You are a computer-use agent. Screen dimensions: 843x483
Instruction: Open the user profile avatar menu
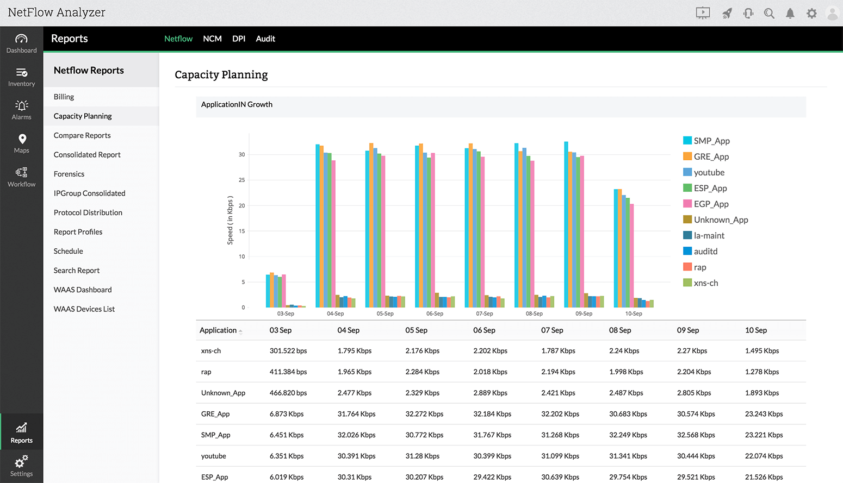833,12
